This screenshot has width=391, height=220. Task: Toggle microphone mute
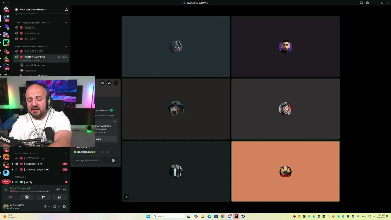(x=45, y=207)
